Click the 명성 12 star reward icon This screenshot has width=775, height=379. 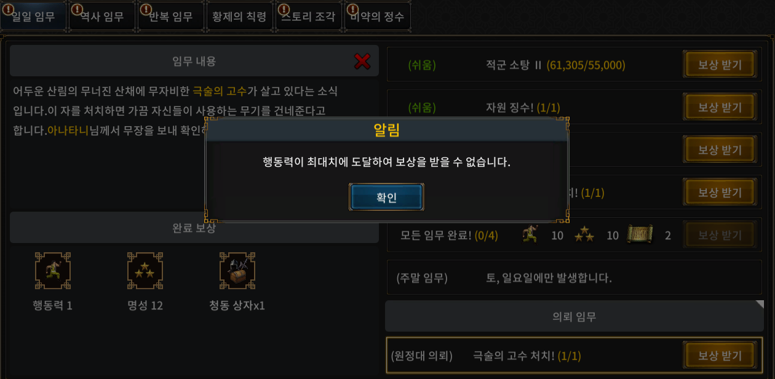(x=145, y=271)
